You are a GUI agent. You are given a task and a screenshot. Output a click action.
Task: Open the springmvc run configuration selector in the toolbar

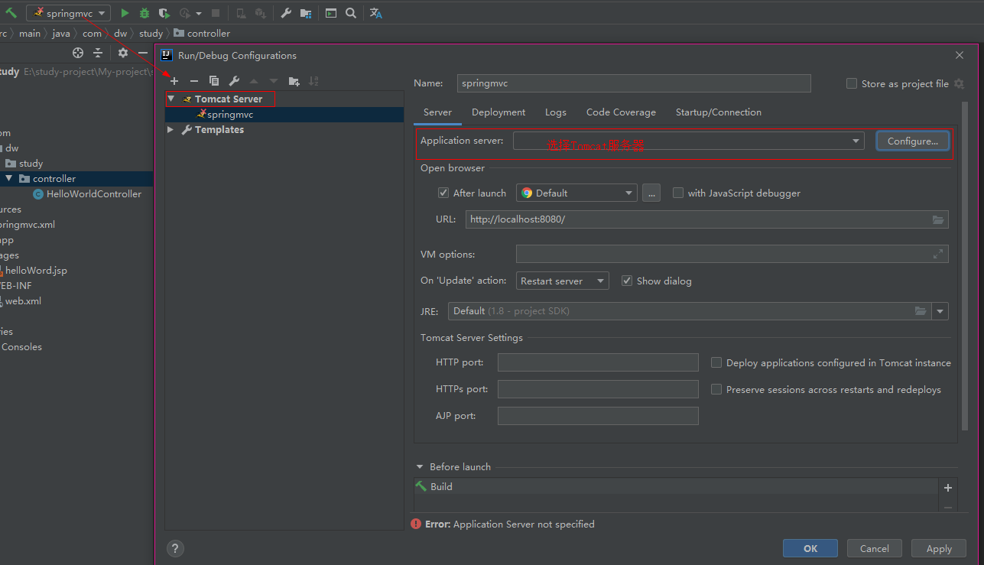pyautogui.click(x=69, y=13)
